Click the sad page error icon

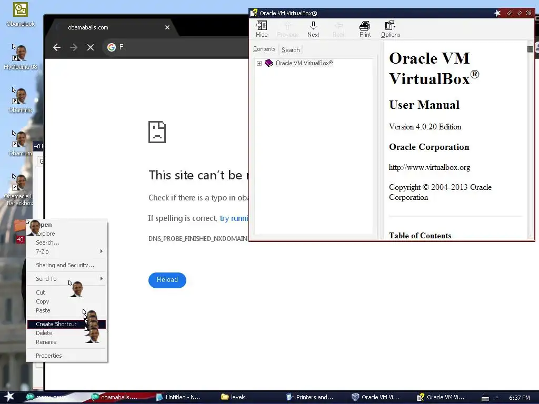tap(157, 132)
